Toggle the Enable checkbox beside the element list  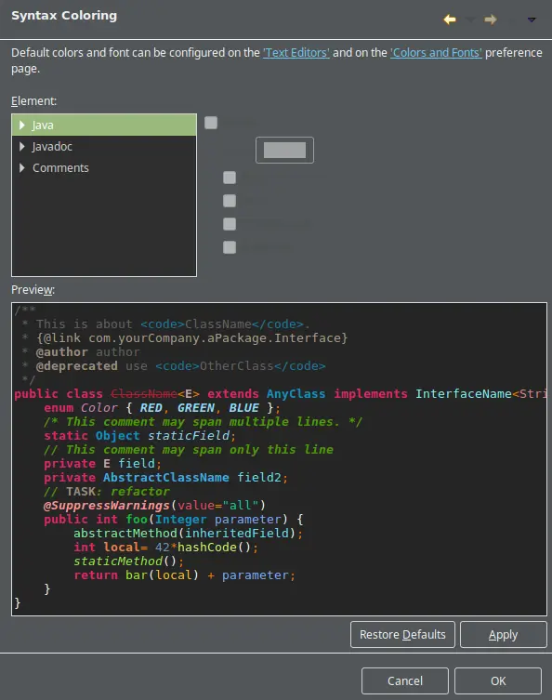coord(211,123)
